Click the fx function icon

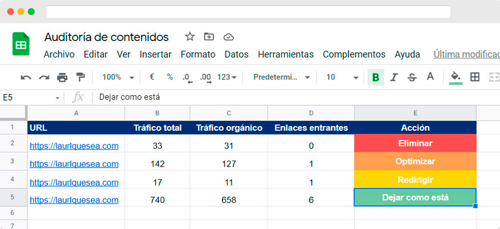(78, 97)
